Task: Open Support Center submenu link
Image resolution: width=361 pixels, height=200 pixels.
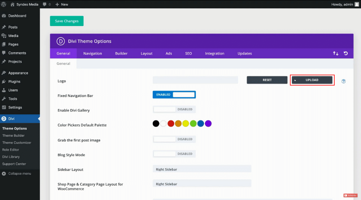Action: [14, 164]
